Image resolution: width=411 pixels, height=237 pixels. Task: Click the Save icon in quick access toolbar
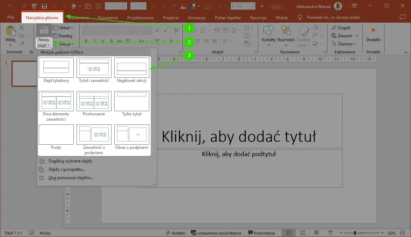pos(43,6)
